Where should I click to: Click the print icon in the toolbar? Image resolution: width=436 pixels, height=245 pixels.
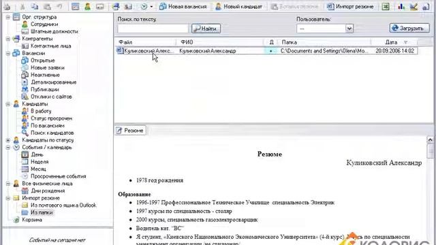pyautogui.click(x=7, y=6)
